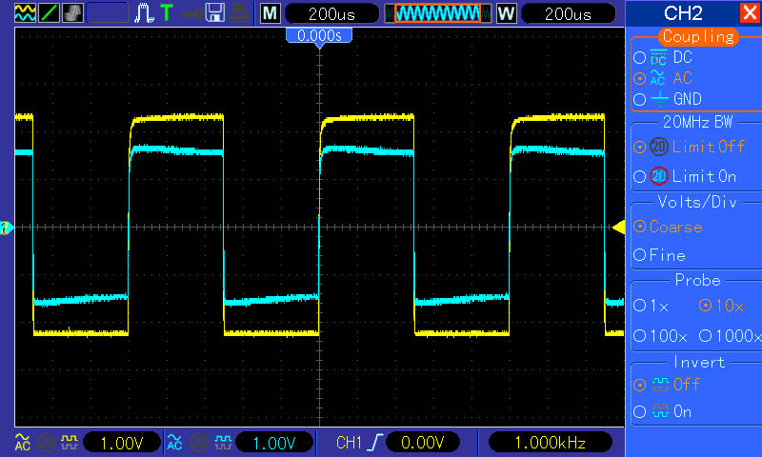Close the CH2 menu panel

(749, 13)
